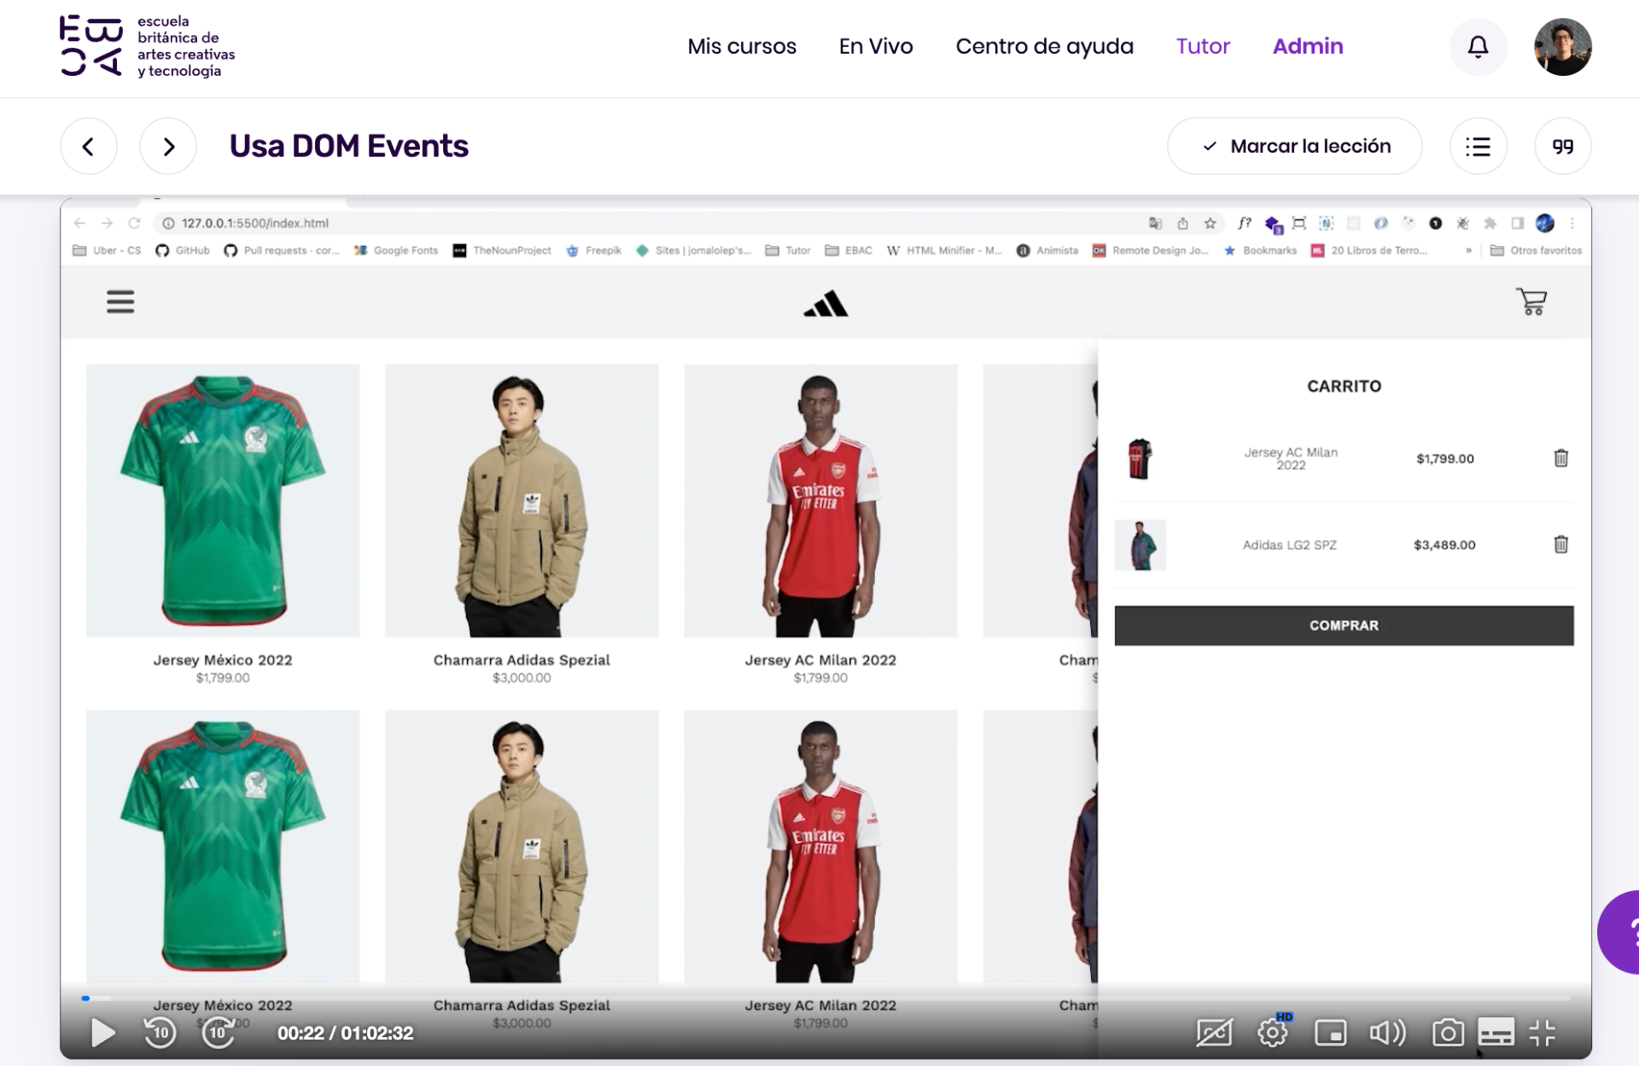Expand hidden bookmarks chevron

click(x=1468, y=250)
